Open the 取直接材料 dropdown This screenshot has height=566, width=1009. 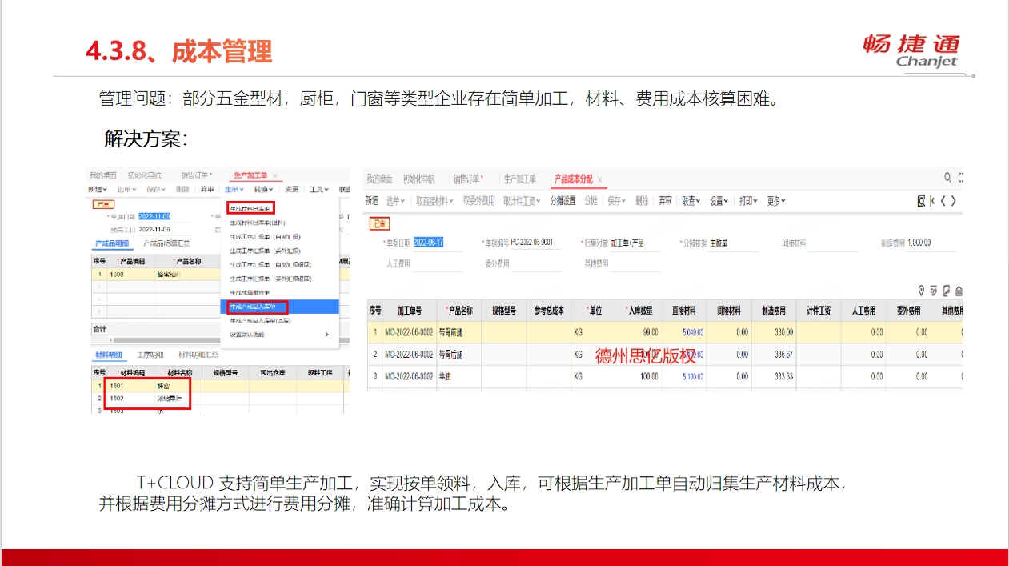click(x=434, y=201)
